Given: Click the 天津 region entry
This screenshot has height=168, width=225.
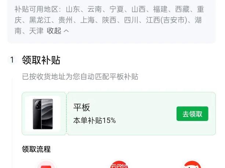Looking at the screenshot, I should click(36, 31).
